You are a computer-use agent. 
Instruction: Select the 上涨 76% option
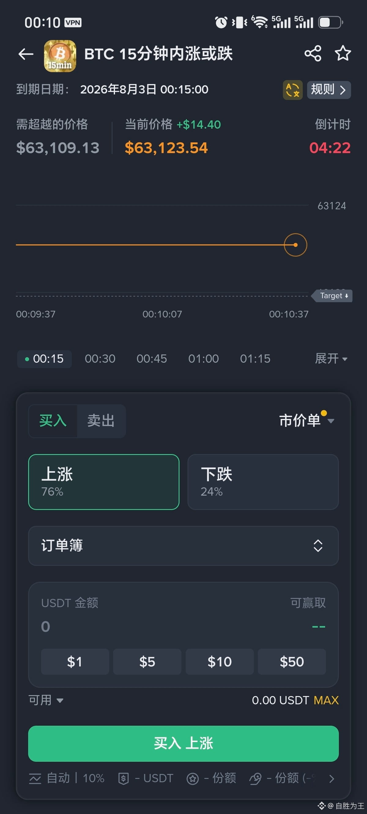pyautogui.click(x=104, y=482)
